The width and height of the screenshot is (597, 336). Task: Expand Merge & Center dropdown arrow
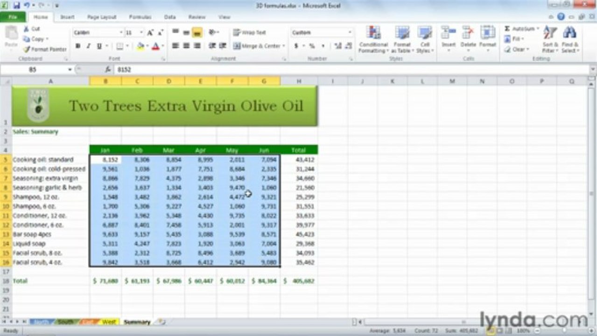pos(284,46)
